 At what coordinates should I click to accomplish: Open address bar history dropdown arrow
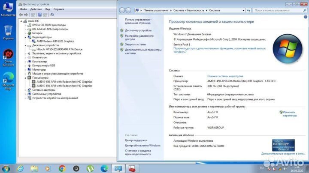243,10
